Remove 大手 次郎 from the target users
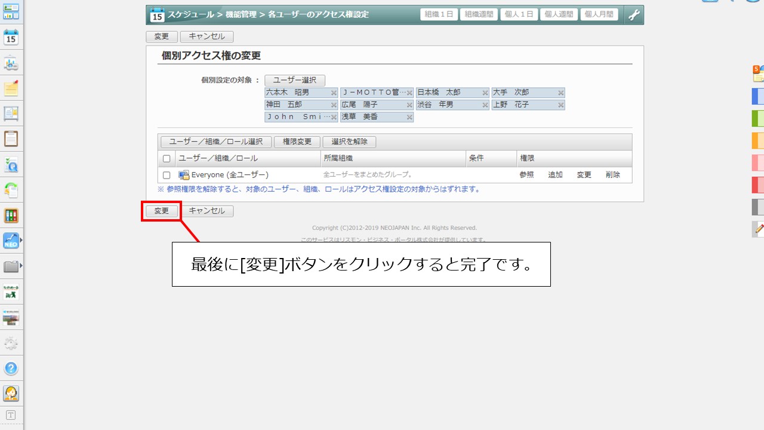Viewport: 764px width, 430px height. click(560, 93)
